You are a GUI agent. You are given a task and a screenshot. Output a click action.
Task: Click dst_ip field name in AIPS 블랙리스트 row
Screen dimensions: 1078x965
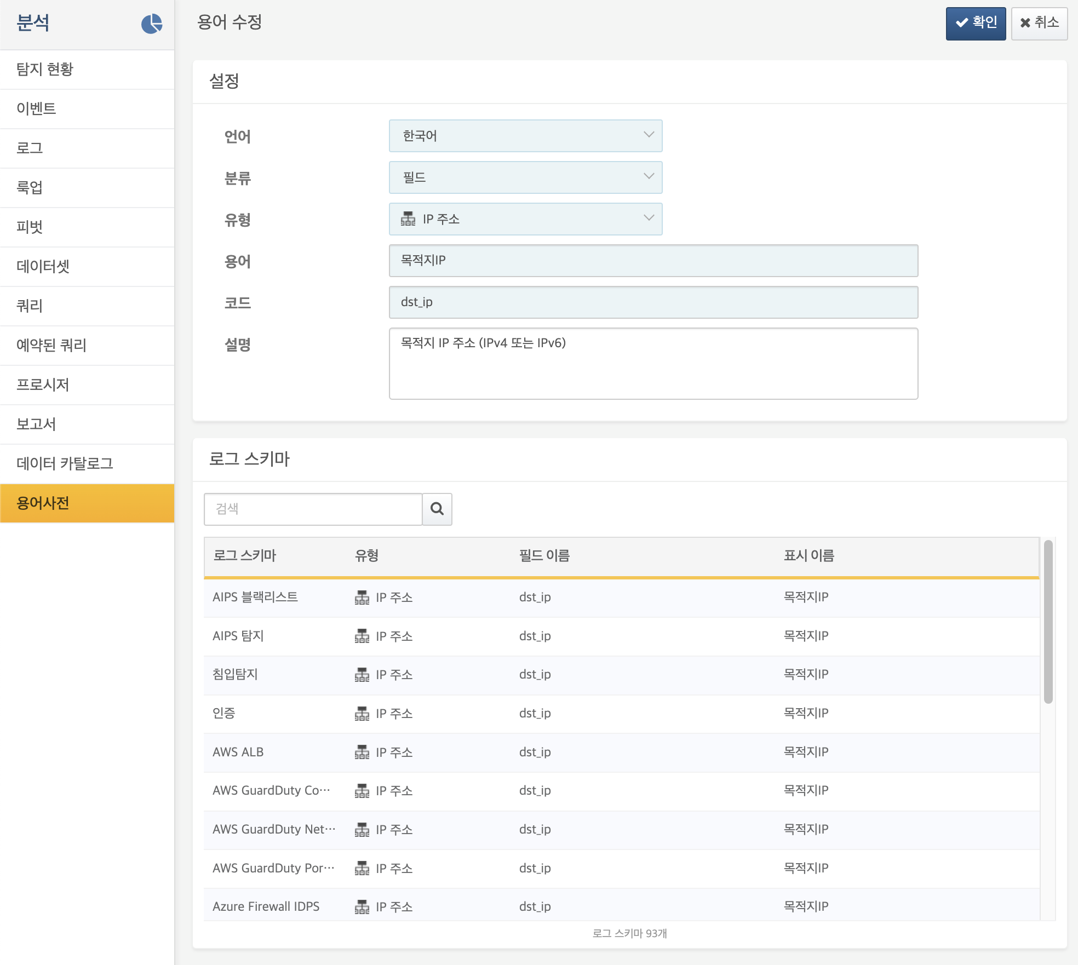tap(535, 597)
